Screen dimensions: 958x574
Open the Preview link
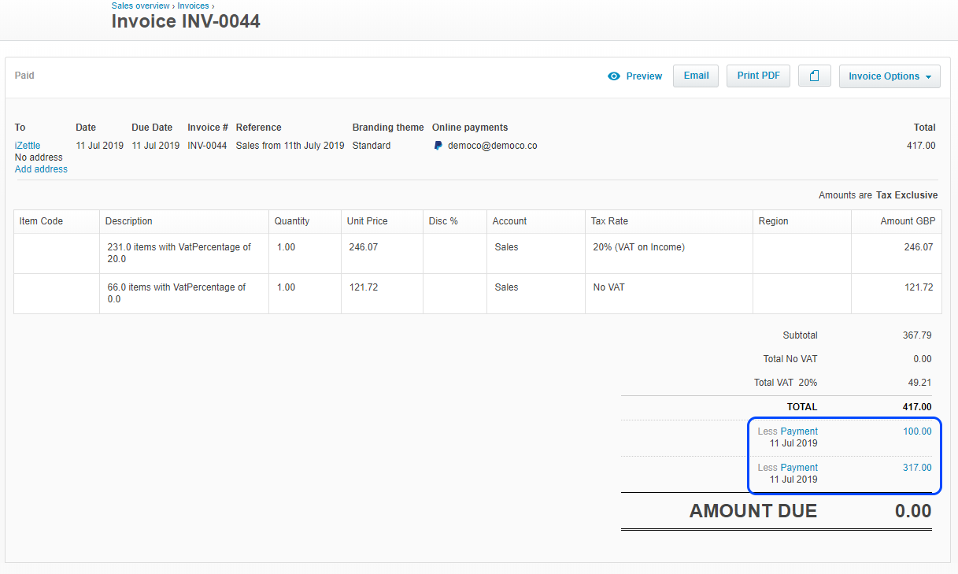pos(643,76)
